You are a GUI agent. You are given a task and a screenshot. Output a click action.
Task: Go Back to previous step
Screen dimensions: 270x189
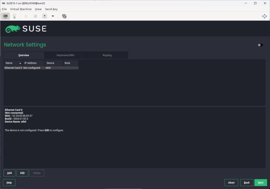[x=247, y=183]
